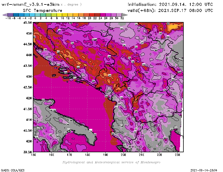Click the '40N' latitude label
This screenshot has height=172, width=223.
coord(29,141)
